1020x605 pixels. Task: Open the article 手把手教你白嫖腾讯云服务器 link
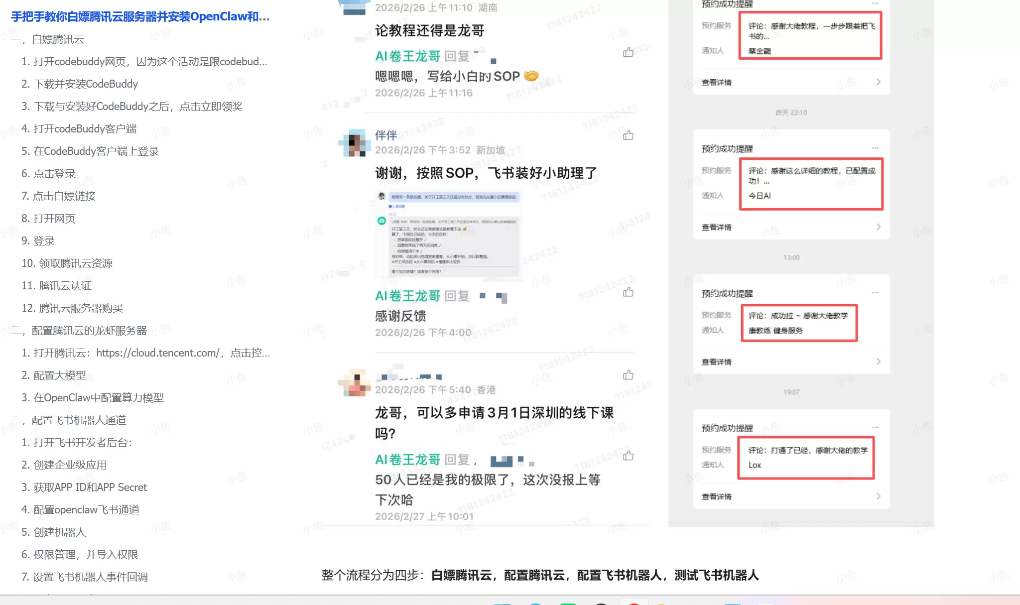click(x=139, y=16)
